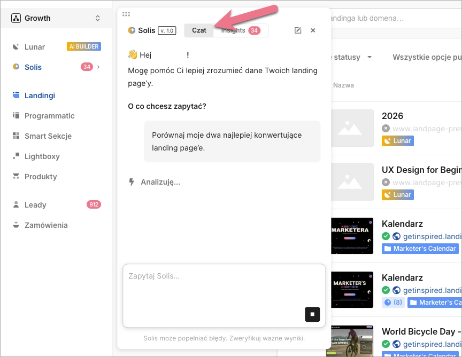Open Lightboxy section

(x=42, y=156)
